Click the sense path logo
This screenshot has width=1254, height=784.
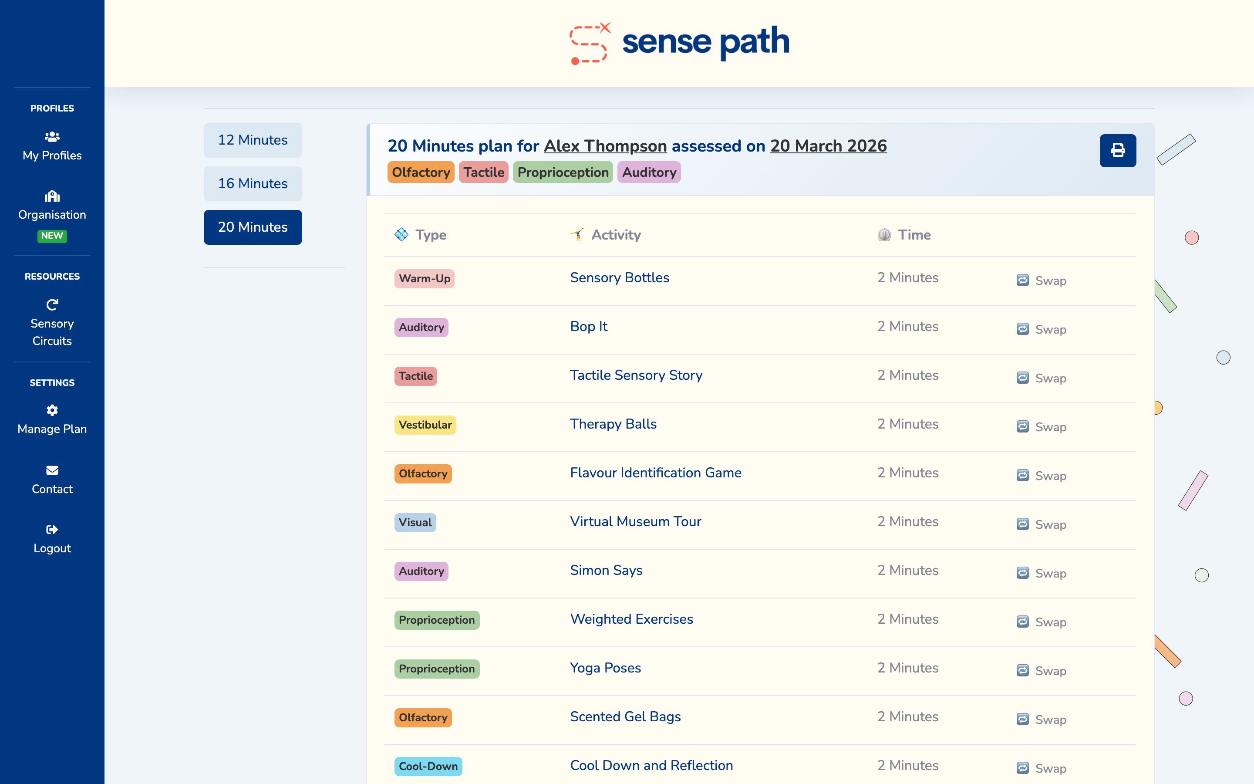coord(679,43)
